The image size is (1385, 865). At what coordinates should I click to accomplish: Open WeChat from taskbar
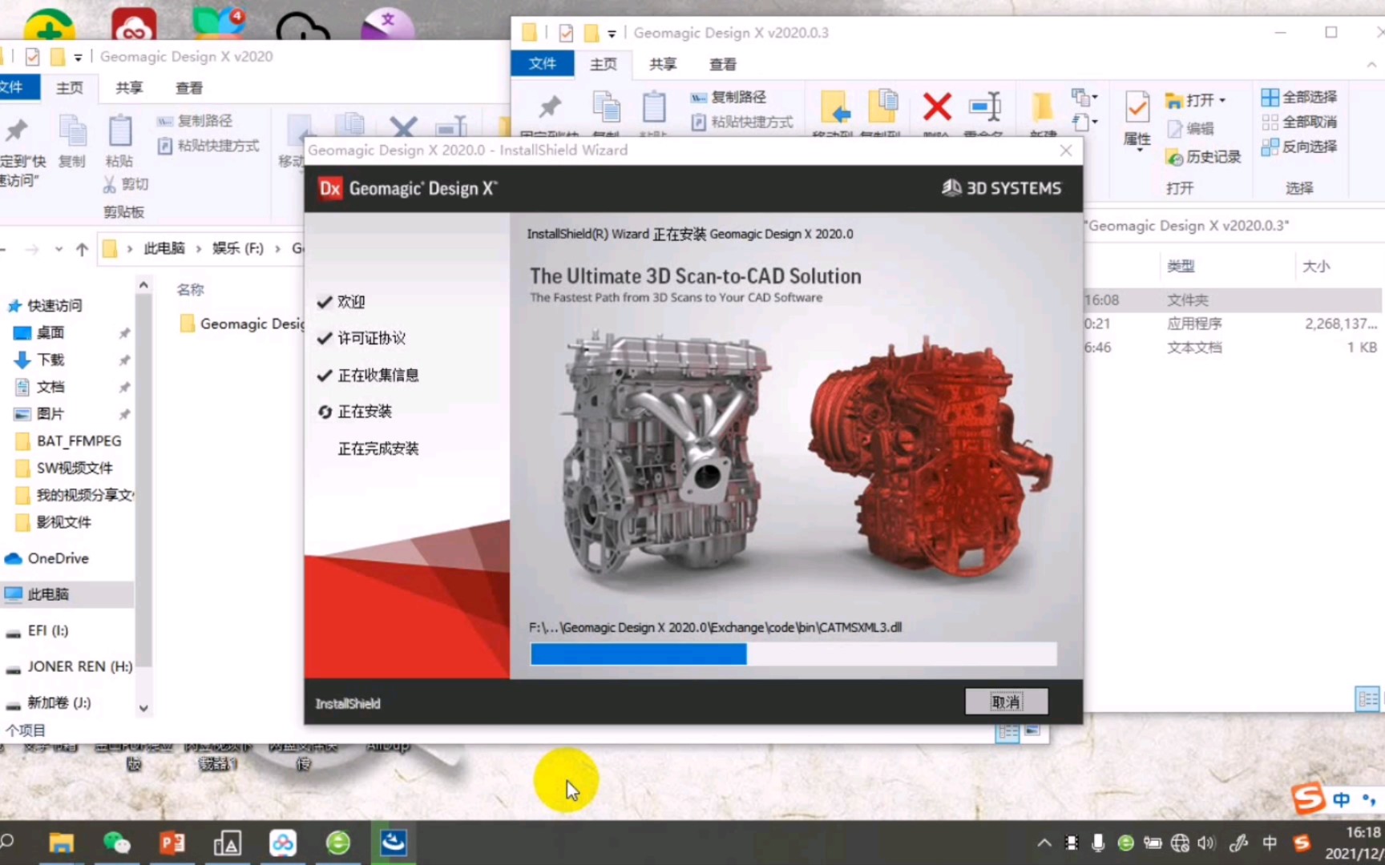[x=116, y=843]
